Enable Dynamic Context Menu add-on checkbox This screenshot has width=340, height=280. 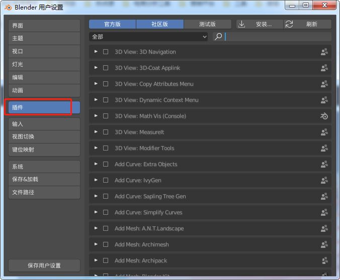(106, 100)
